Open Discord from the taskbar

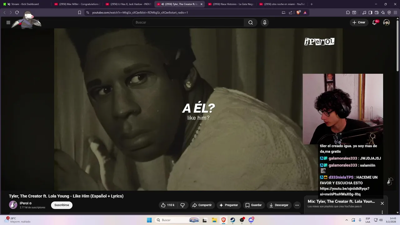tap(251, 220)
